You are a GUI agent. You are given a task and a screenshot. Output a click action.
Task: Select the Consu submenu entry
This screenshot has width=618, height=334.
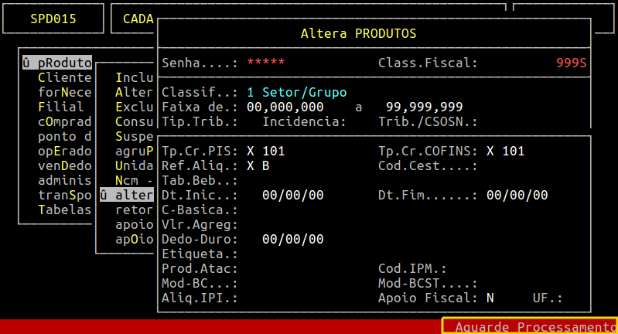coord(131,121)
